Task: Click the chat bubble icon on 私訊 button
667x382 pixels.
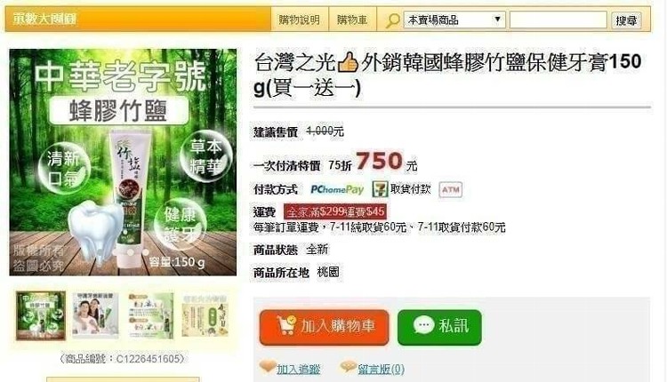Action: (423, 325)
